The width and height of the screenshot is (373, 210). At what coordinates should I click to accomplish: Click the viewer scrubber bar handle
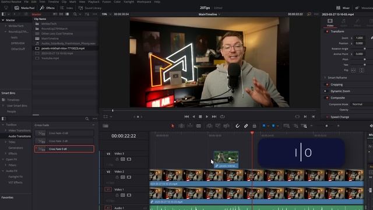(x=112, y=110)
